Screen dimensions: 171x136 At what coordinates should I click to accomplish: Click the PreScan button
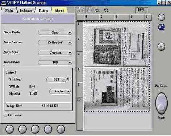pos(161,98)
